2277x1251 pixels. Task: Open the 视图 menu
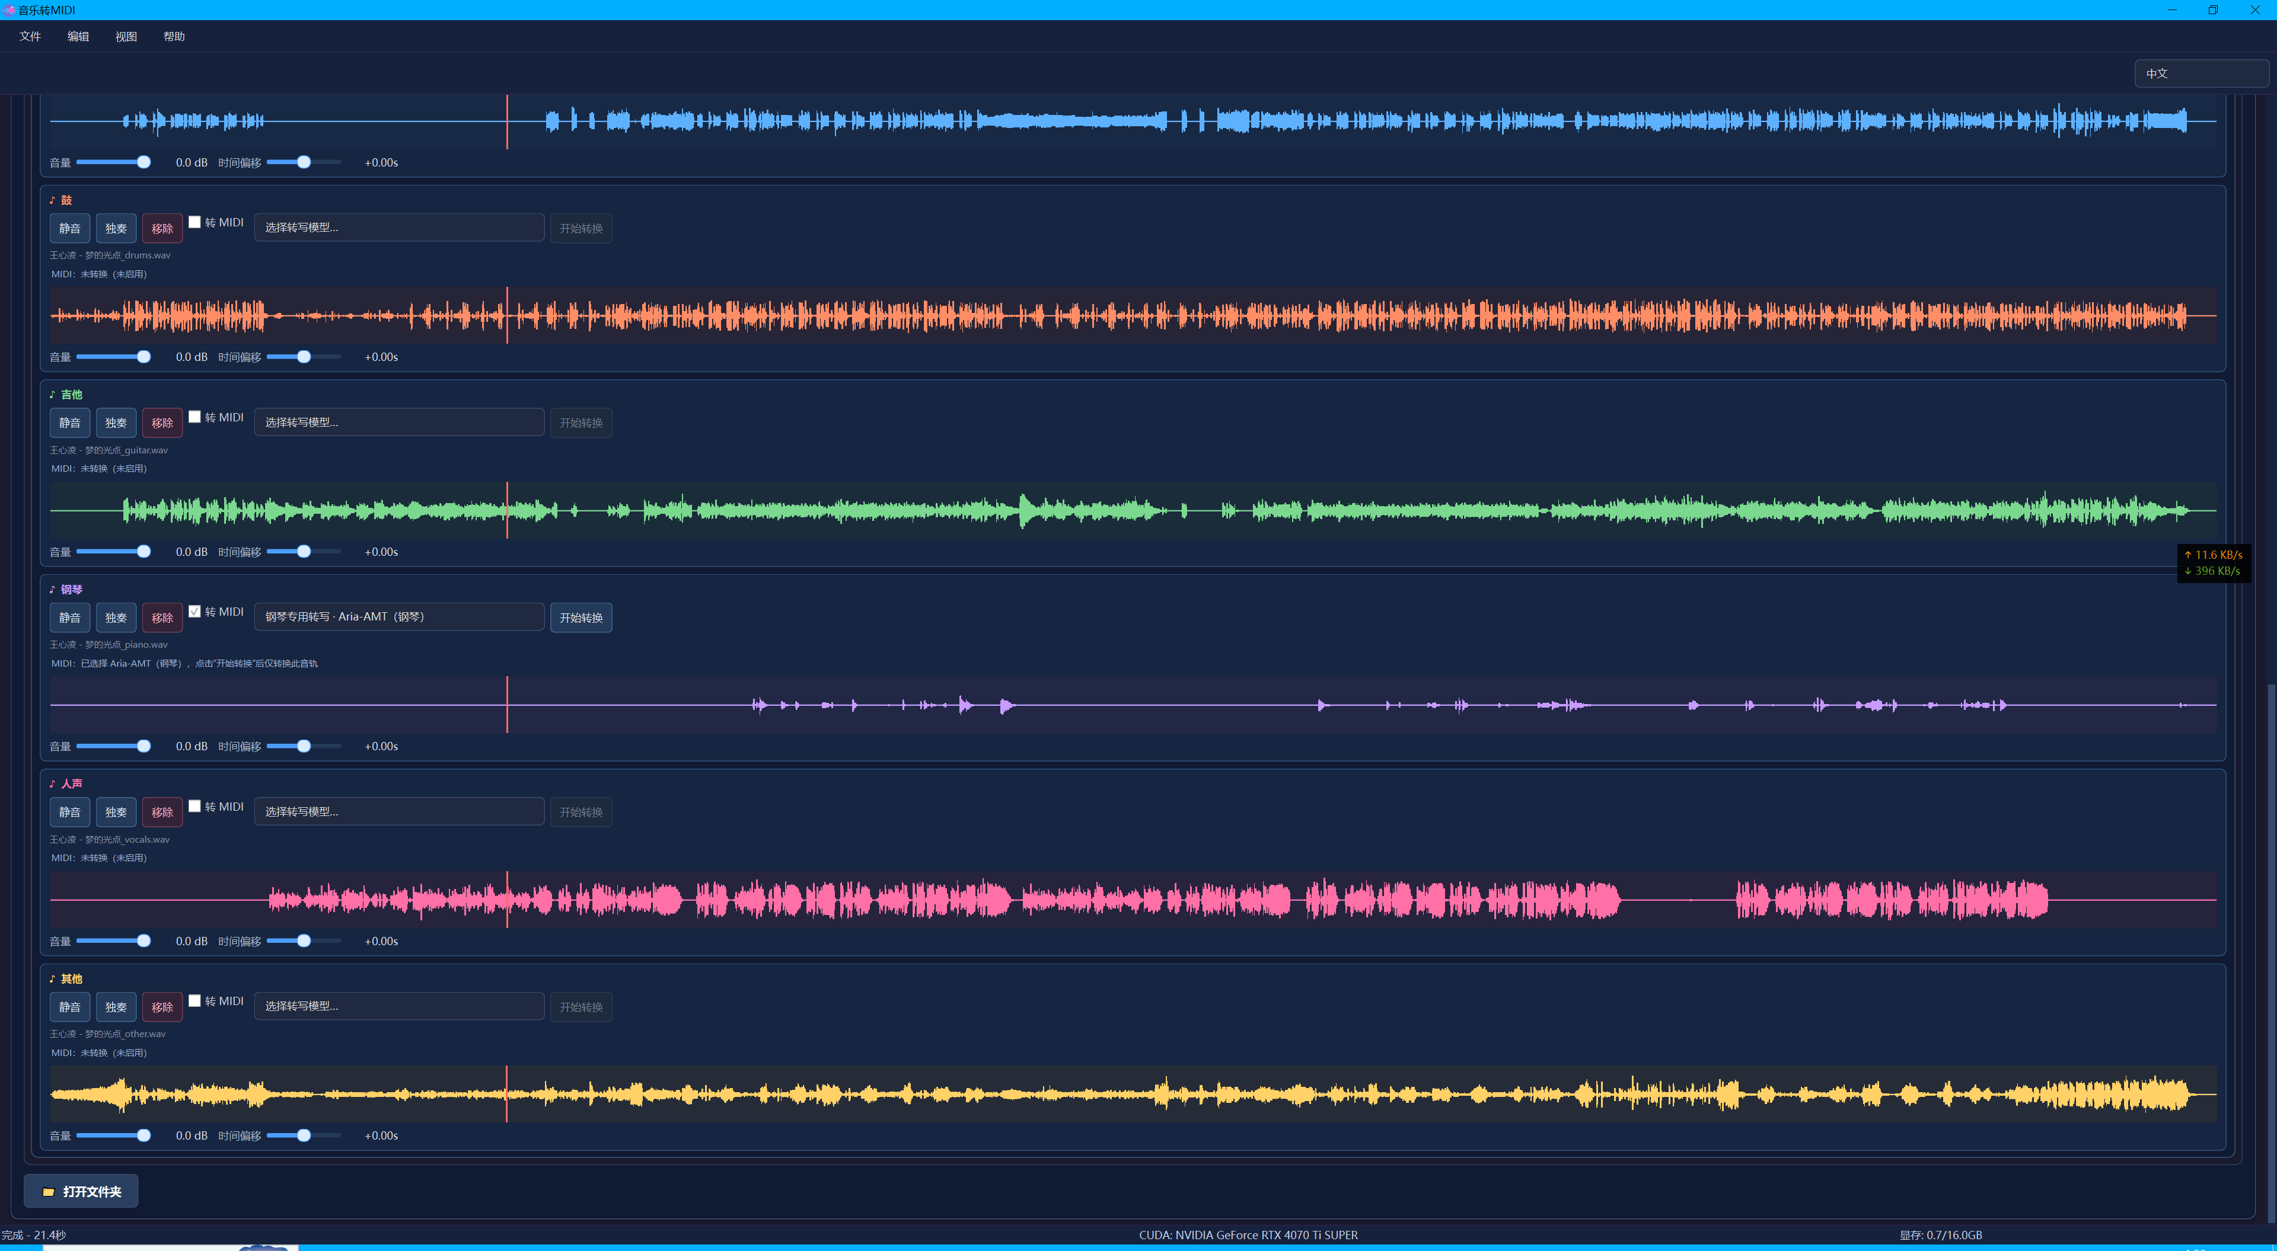[x=126, y=36]
